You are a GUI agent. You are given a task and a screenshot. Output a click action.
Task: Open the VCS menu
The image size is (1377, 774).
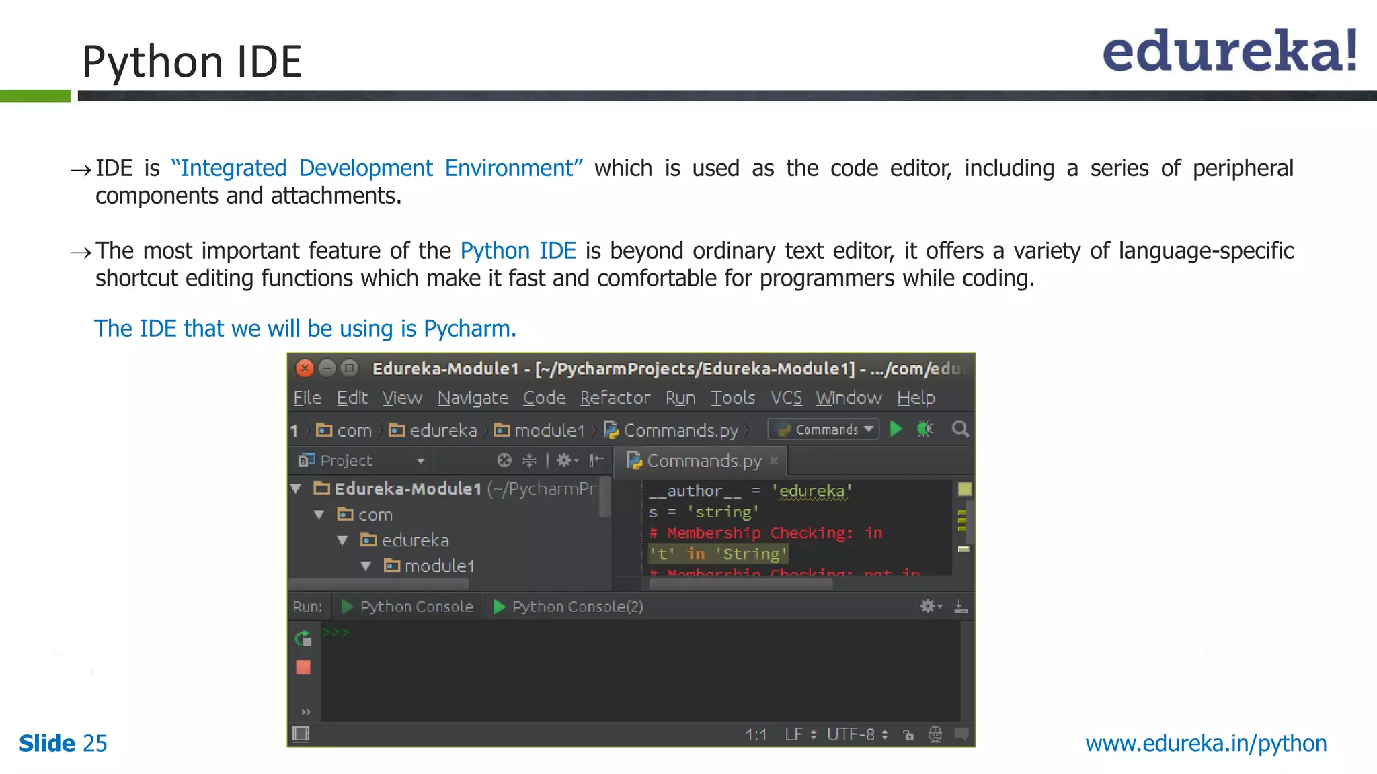(786, 398)
